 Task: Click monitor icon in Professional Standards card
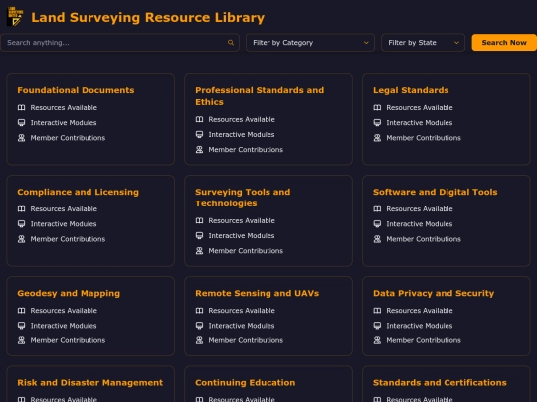point(199,134)
